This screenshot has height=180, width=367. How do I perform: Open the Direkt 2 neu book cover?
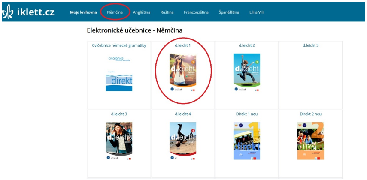point(310,141)
